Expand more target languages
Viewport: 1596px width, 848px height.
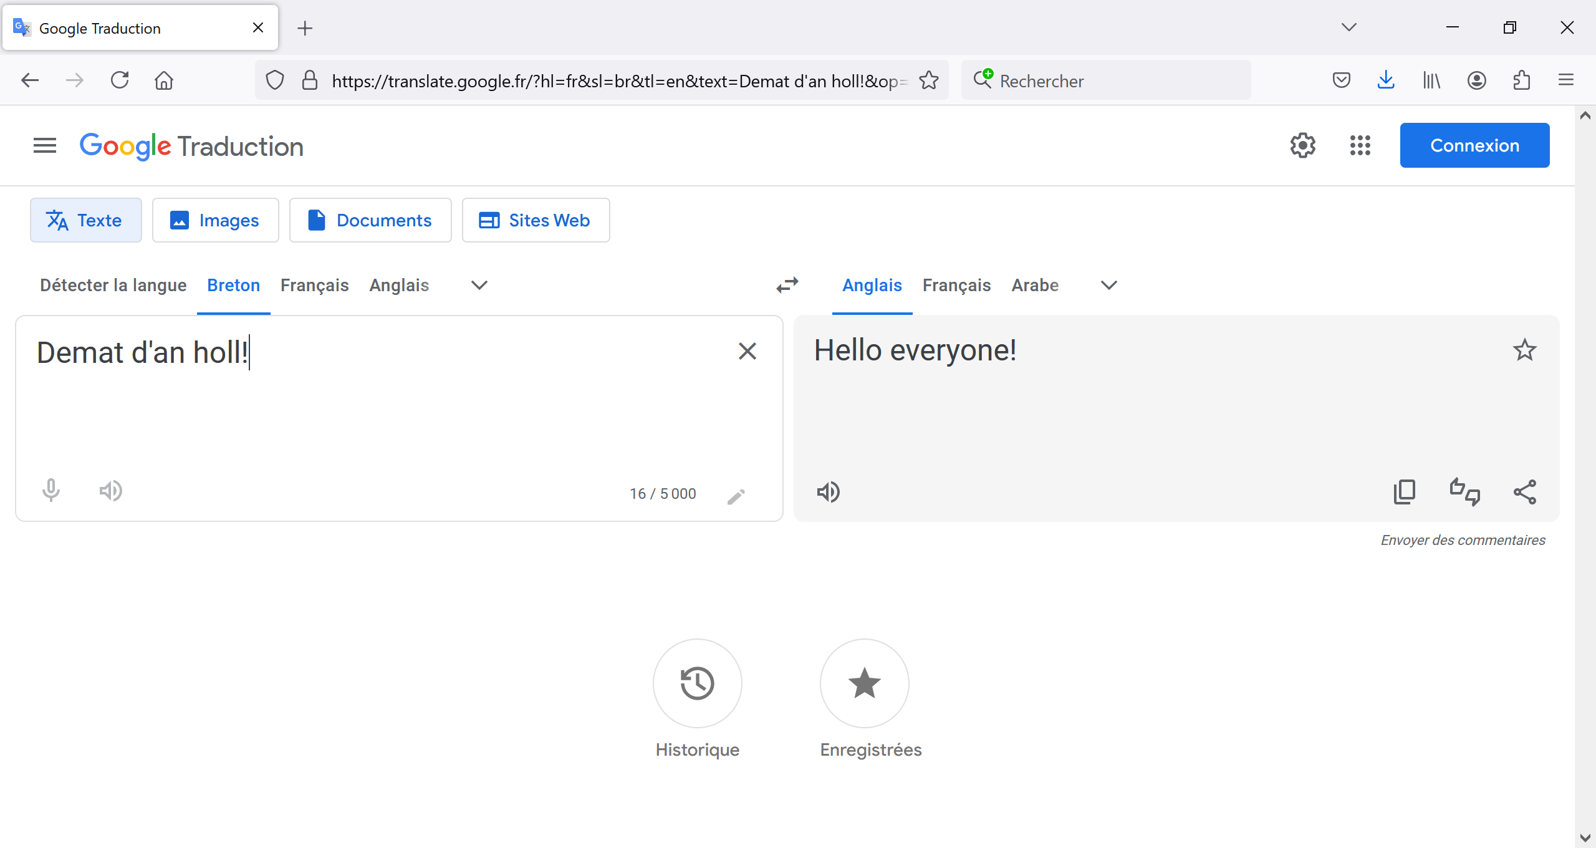1109,285
